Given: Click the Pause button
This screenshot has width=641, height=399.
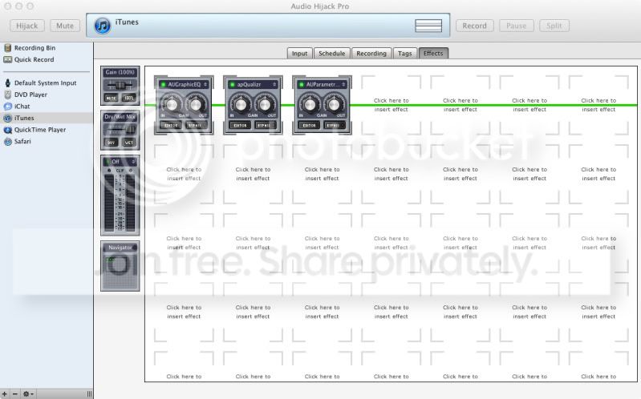Looking at the screenshot, I should point(517,26).
